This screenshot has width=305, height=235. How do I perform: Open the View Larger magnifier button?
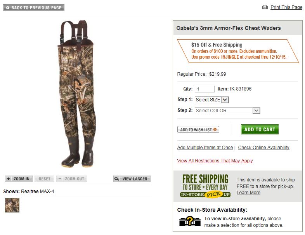tap(132, 179)
